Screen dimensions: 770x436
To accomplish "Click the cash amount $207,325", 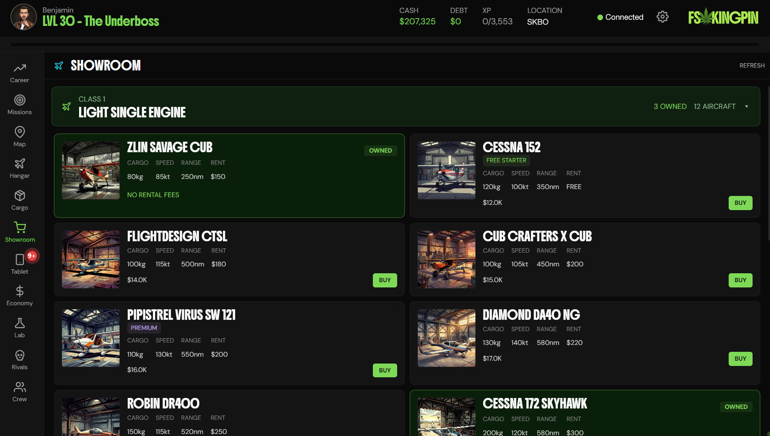I will point(417,21).
